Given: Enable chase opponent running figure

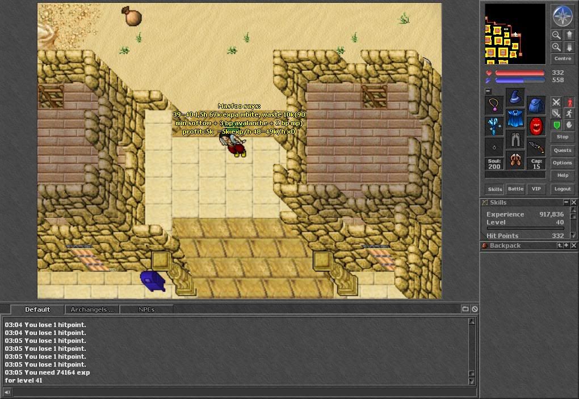Looking at the screenshot, I should point(569,113).
